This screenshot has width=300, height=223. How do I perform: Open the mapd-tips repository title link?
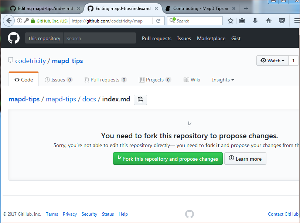click(x=67, y=61)
